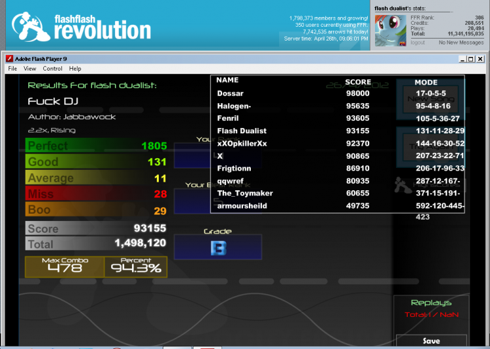Click the X player row name
This screenshot has width=490, height=349.
point(220,156)
